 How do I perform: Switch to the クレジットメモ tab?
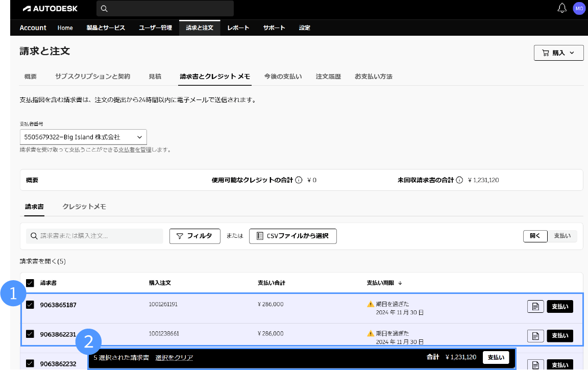coord(84,207)
